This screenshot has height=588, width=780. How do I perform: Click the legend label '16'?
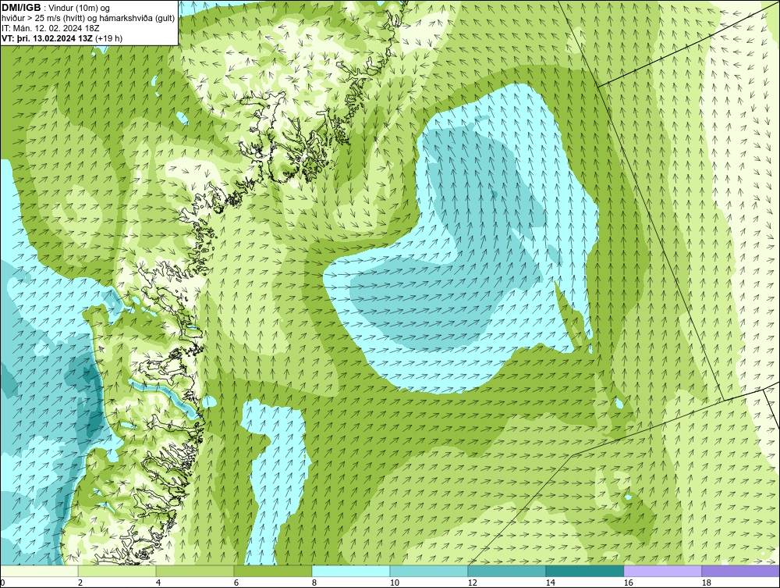coord(628,583)
